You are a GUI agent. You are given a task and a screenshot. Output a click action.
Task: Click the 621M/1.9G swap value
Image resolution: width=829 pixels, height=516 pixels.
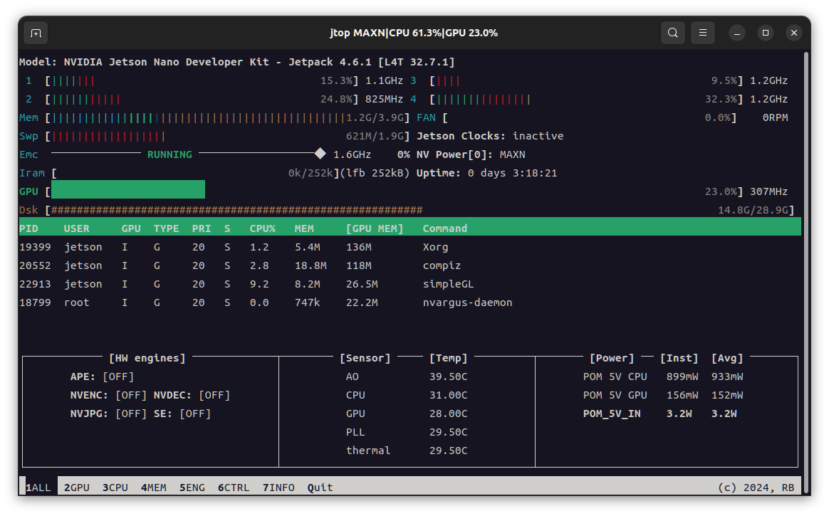click(x=375, y=136)
